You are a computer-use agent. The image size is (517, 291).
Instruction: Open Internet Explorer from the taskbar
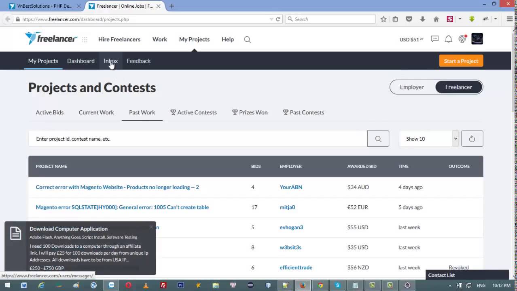41,285
